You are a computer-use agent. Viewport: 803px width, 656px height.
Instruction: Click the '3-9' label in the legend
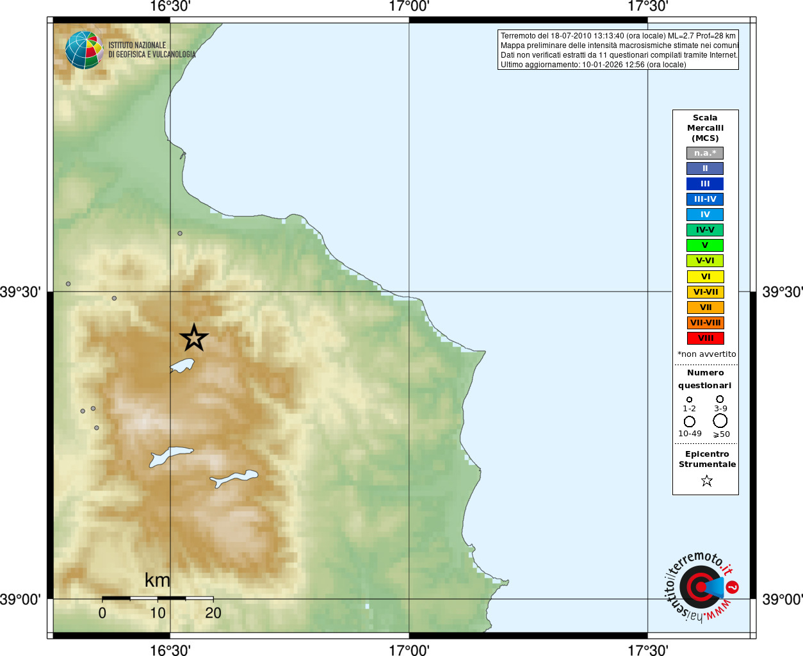point(720,409)
